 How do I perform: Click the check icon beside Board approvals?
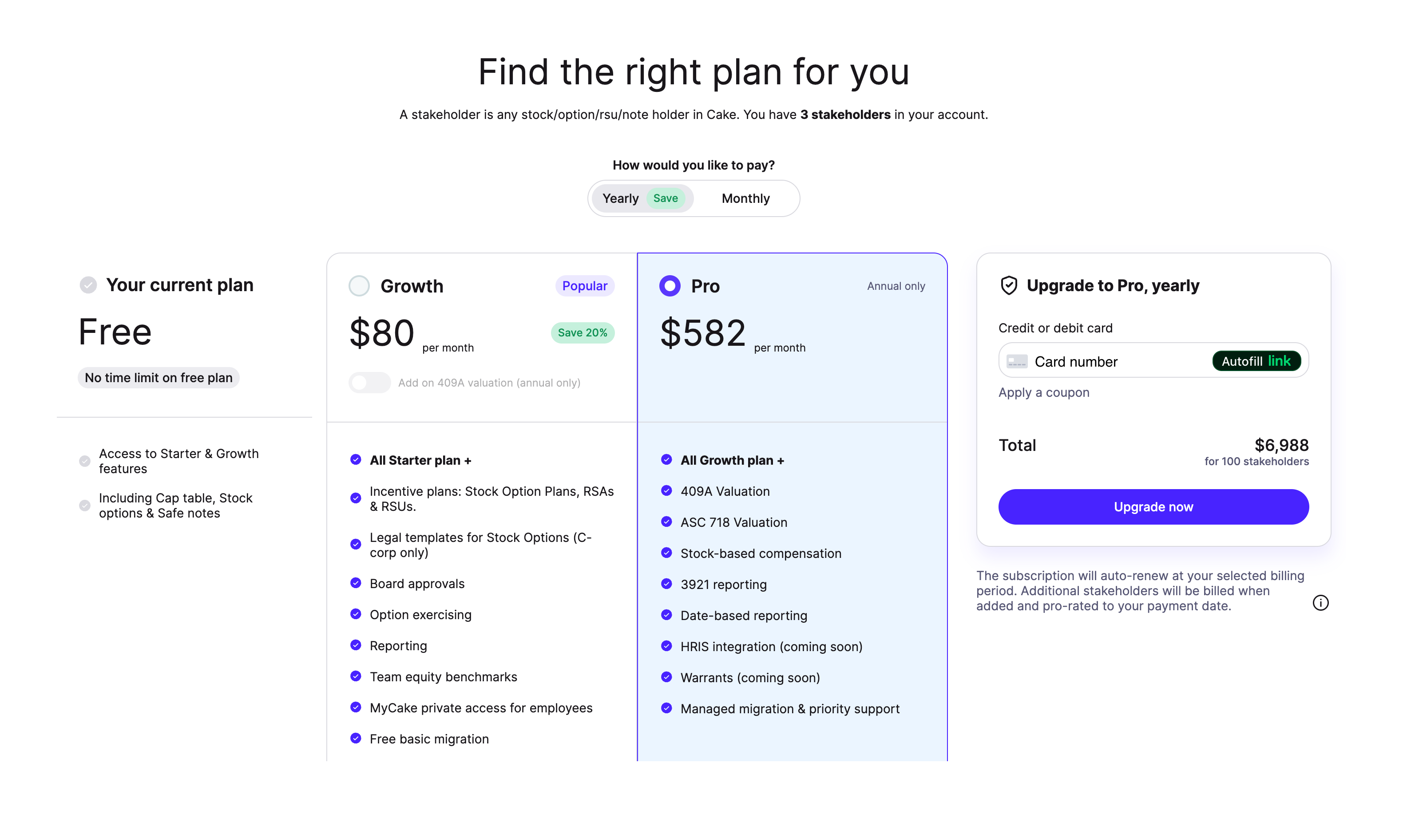tap(355, 583)
